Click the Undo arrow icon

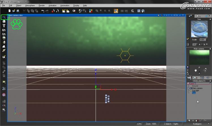[x=43, y=11]
